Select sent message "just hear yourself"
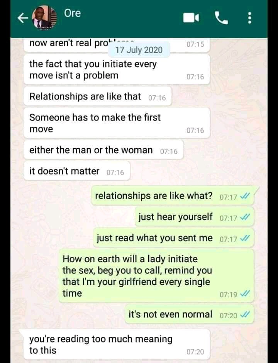 coord(195,217)
